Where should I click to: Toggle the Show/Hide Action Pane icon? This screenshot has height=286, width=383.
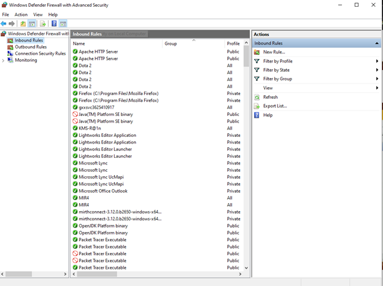[x=63, y=24]
